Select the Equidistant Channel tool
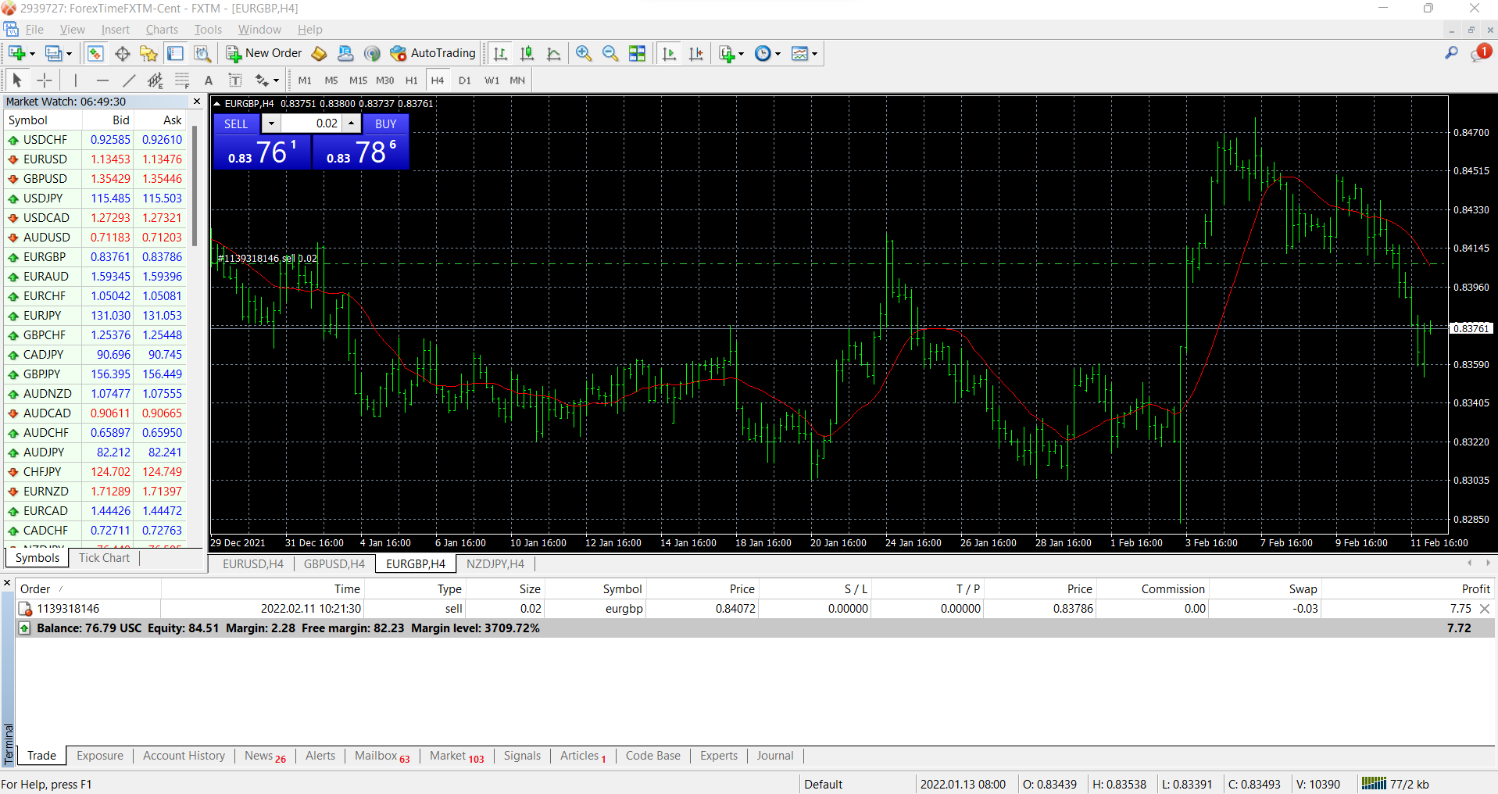Viewport: 1498px width, 794px height. 156,80
